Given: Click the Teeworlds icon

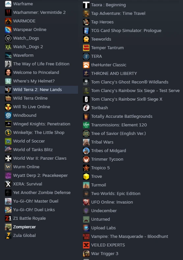Looking at the screenshot, I should click(x=86, y=39).
